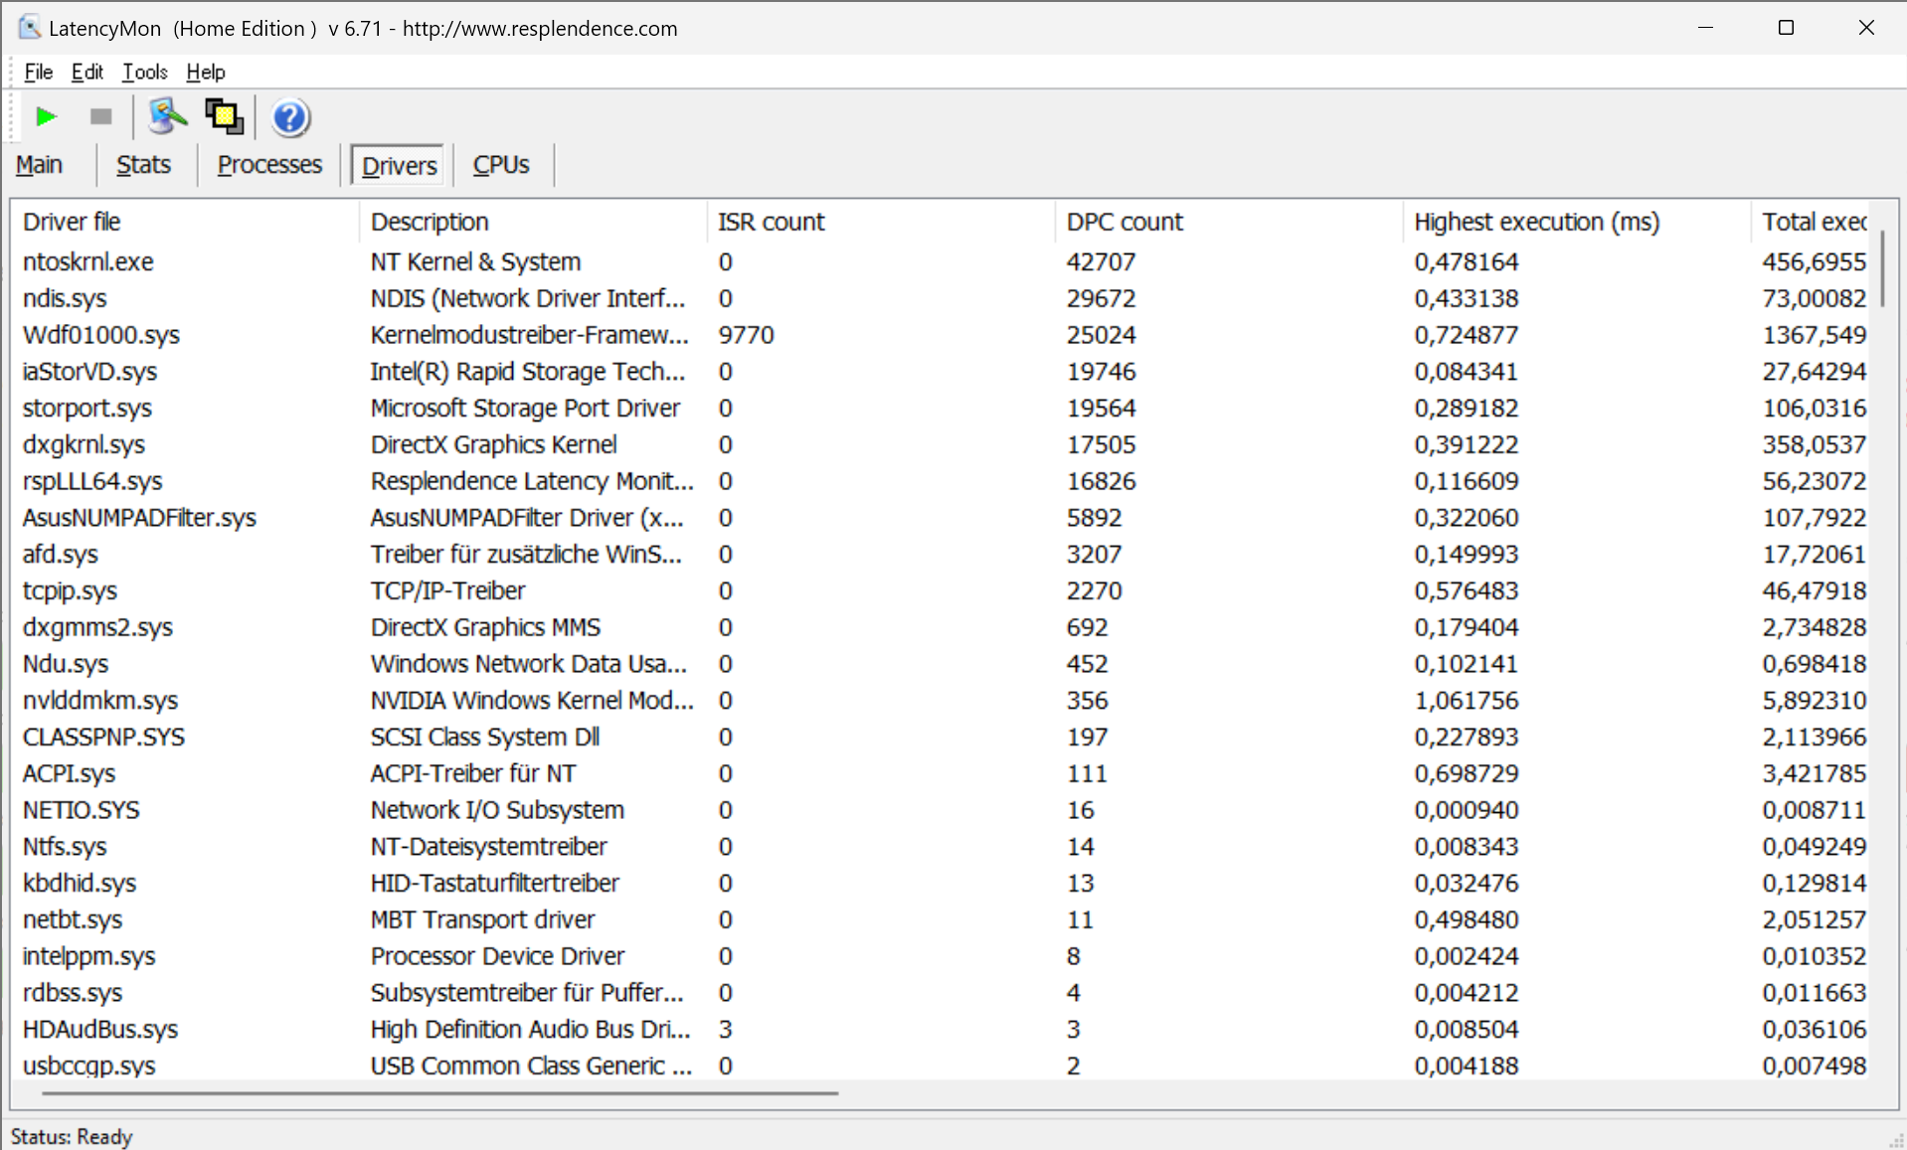Viewport: 1907px width, 1150px height.
Task: Switch to the Stats tab
Action: tap(143, 165)
